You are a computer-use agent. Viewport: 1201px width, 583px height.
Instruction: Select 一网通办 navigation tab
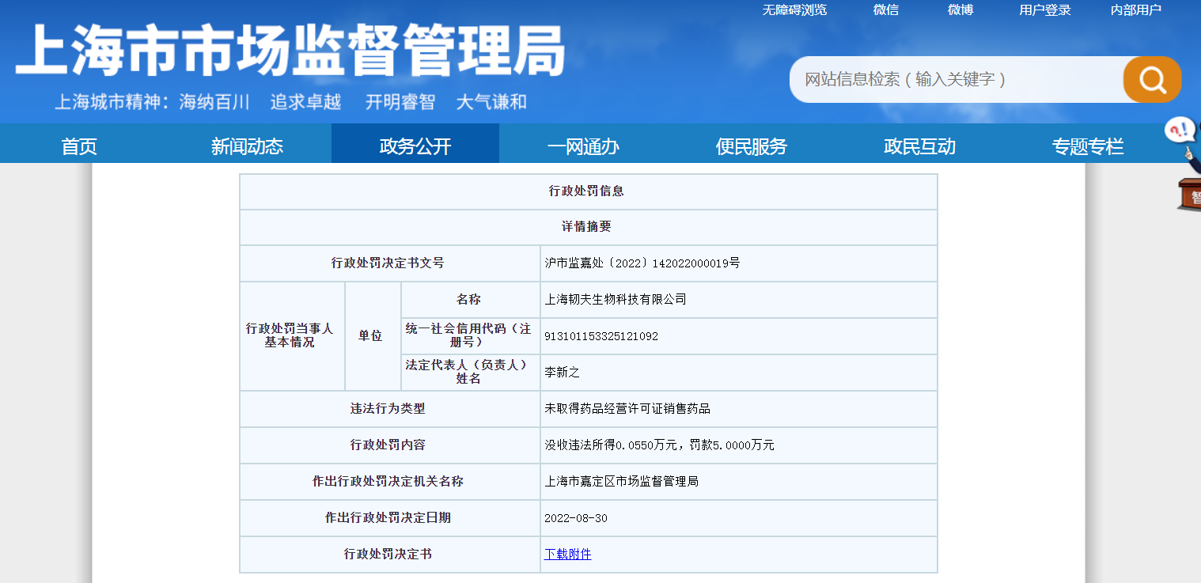[x=583, y=146]
